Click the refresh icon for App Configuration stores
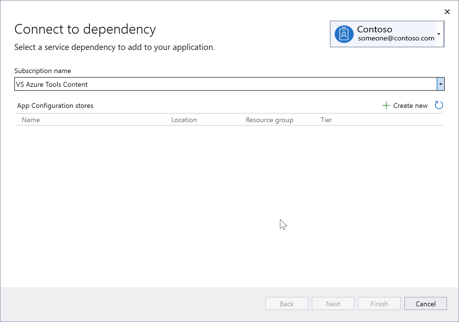459x322 pixels. [x=439, y=105]
